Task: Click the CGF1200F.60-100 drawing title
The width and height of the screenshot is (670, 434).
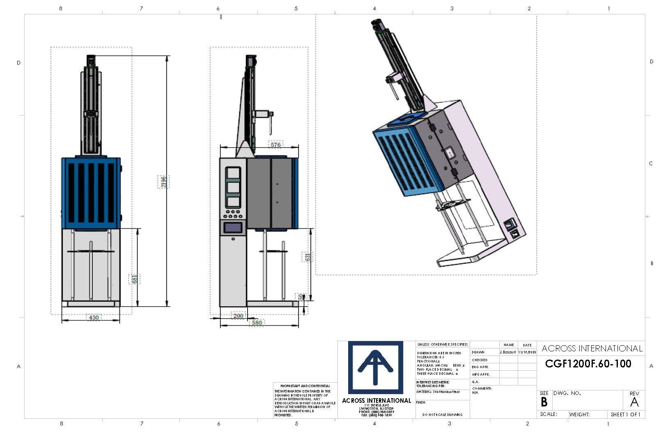Action: click(x=588, y=364)
